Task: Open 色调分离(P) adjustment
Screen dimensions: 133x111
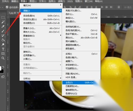Action: pyautogui.click(x=81, y=58)
